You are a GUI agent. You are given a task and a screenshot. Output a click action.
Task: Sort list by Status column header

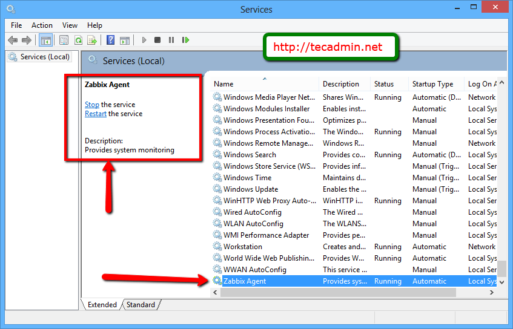pos(384,84)
